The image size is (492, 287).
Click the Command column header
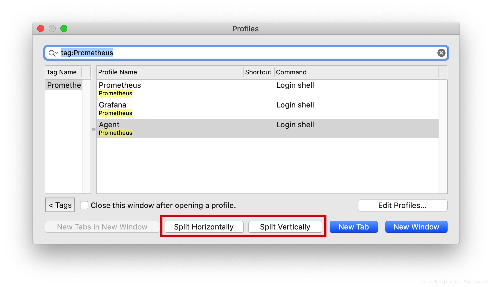pyautogui.click(x=356, y=72)
